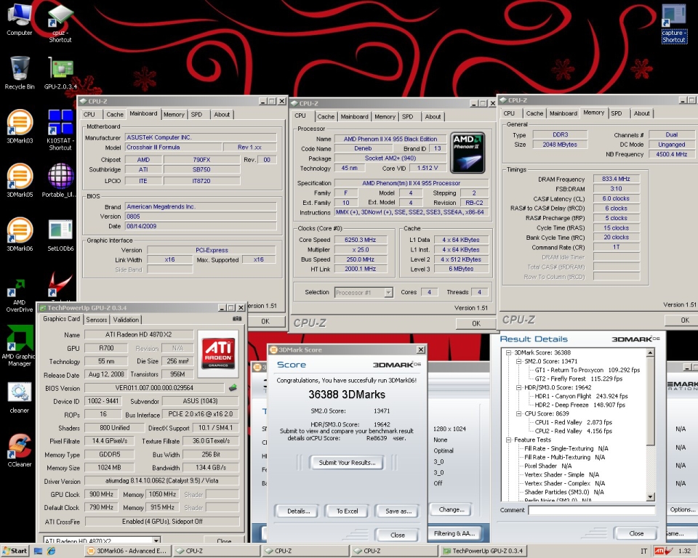The width and height of the screenshot is (698, 558).
Task: Click the Comment input field in Result Details
Action: click(x=592, y=510)
